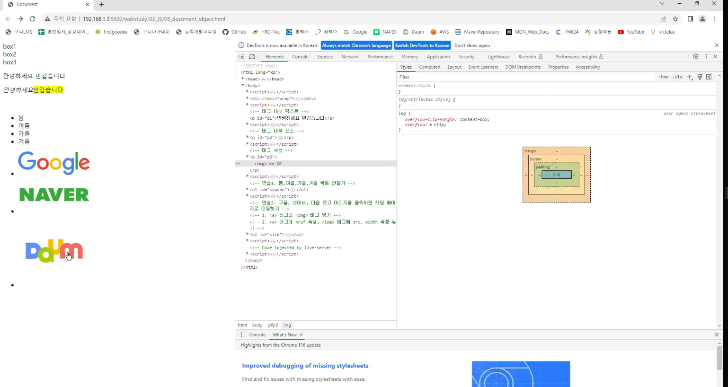Expand the div class wrap node
The width and height of the screenshot is (728, 387).
tap(247, 98)
